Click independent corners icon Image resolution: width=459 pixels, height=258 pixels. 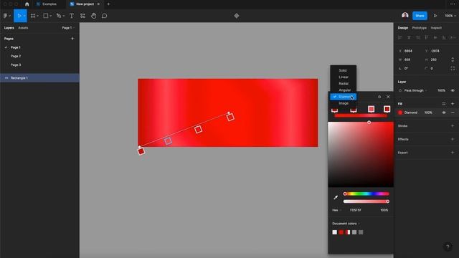453,69
